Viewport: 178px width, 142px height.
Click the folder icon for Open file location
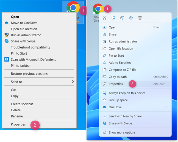point(104,48)
